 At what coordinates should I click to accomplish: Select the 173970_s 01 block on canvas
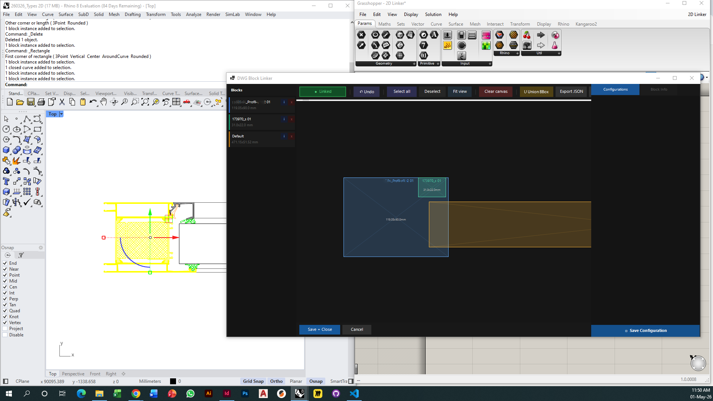coord(432,188)
